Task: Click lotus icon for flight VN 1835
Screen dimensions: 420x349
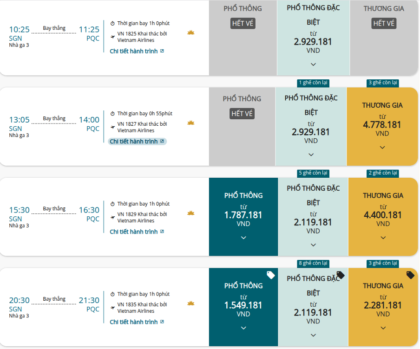Action: point(190,303)
